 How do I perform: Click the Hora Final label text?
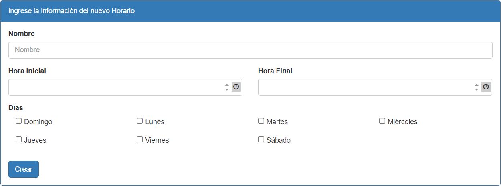point(275,71)
